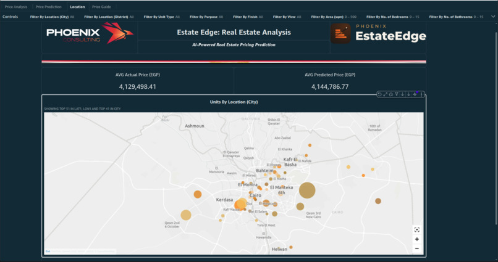Image resolution: width=498 pixels, height=262 pixels.
Task: Click the down arrow beside the filter icon
Action: pos(402,94)
